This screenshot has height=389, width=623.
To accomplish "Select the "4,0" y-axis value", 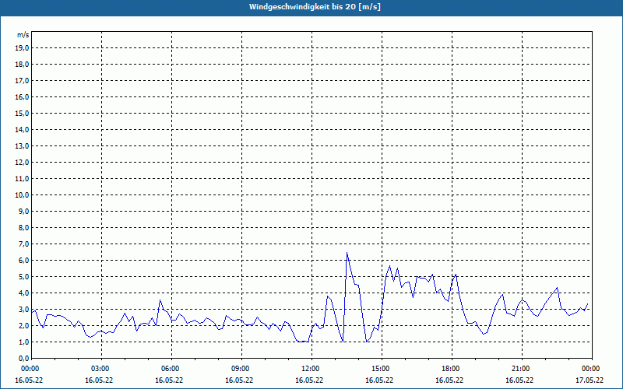I will click(x=23, y=293).
